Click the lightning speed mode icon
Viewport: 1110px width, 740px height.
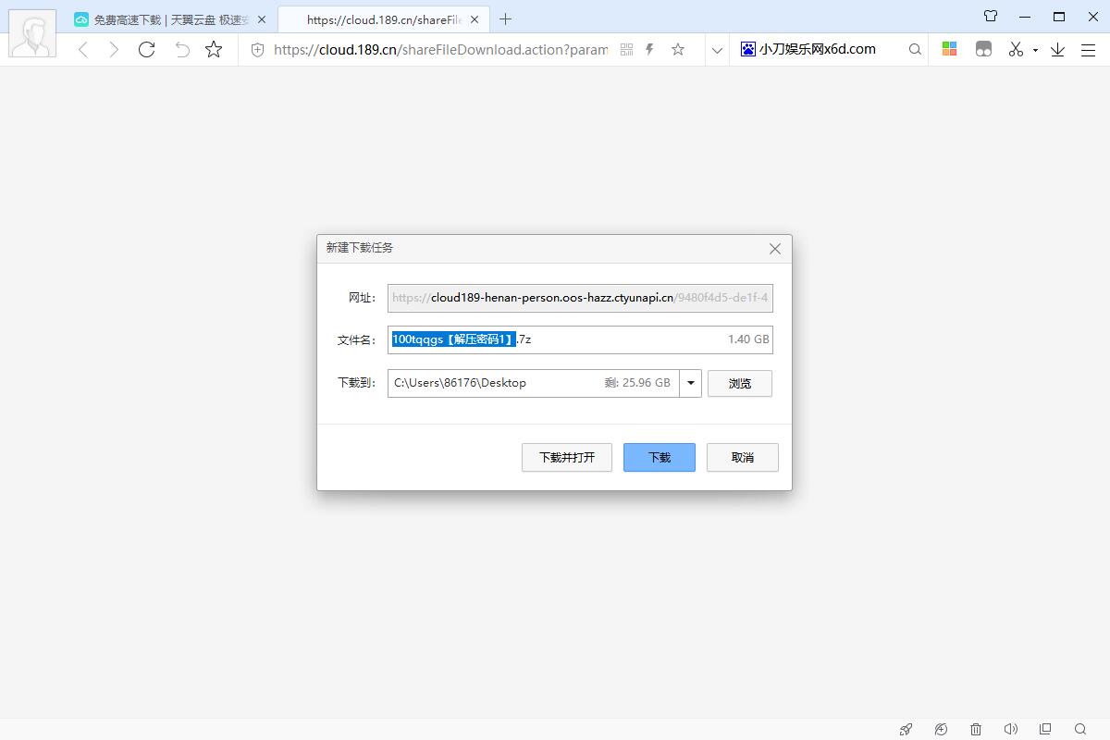pos(649,50)
